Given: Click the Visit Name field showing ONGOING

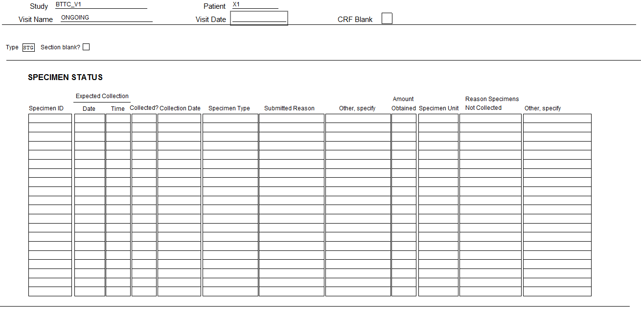Looking at the screenshot, I should [x=106, y=18].
